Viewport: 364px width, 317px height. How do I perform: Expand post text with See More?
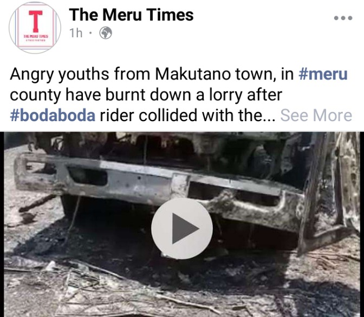316,115
